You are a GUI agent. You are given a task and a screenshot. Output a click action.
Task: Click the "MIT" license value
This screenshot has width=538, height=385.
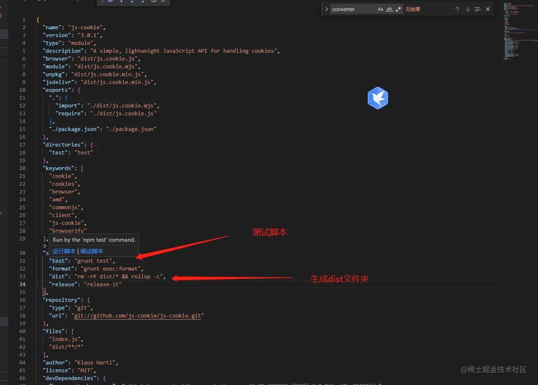(x=85, y=371)
